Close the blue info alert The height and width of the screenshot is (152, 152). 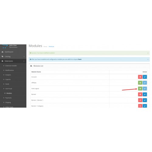click(x=148, y=59)
